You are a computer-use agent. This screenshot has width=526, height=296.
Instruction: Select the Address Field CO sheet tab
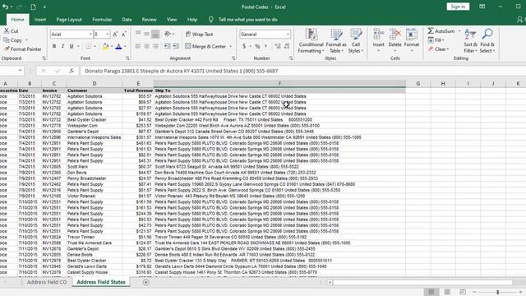point(47,282)
